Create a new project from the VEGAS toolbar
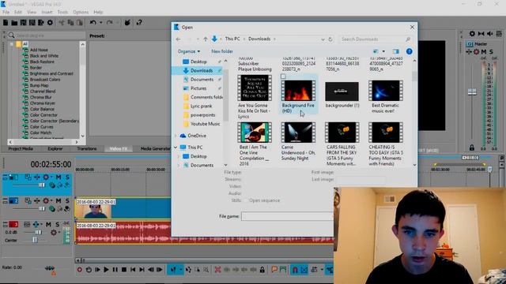Screen dimensions: 506x284 6,23
